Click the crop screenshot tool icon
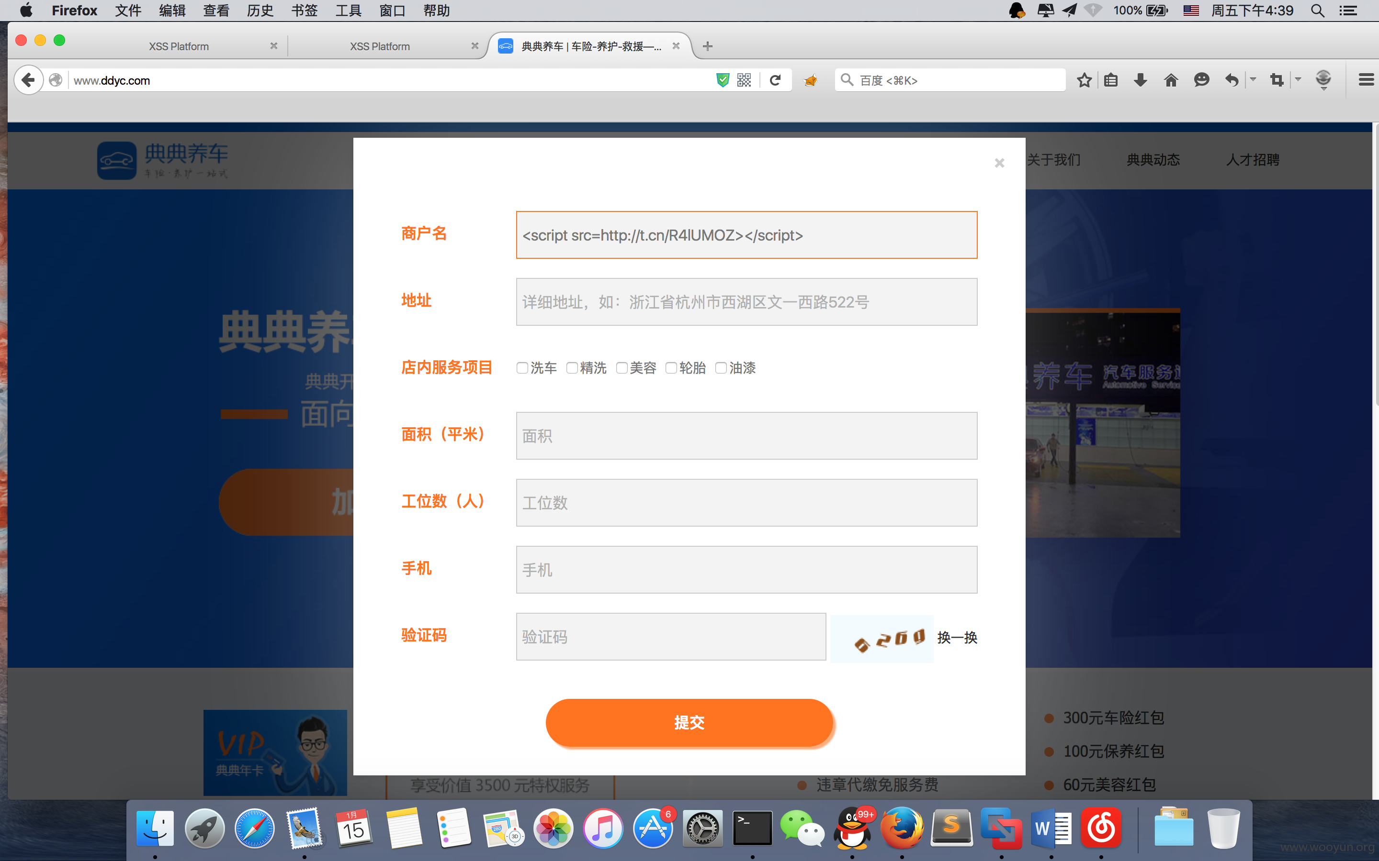This screenshot has width=1379, height=861. 1277,80
